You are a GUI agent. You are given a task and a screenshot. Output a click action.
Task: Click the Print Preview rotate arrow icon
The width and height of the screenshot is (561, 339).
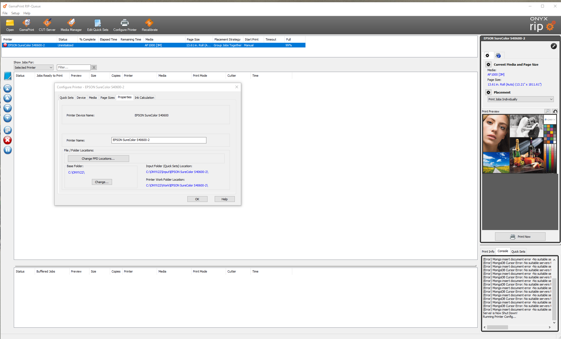coord(555,111)
